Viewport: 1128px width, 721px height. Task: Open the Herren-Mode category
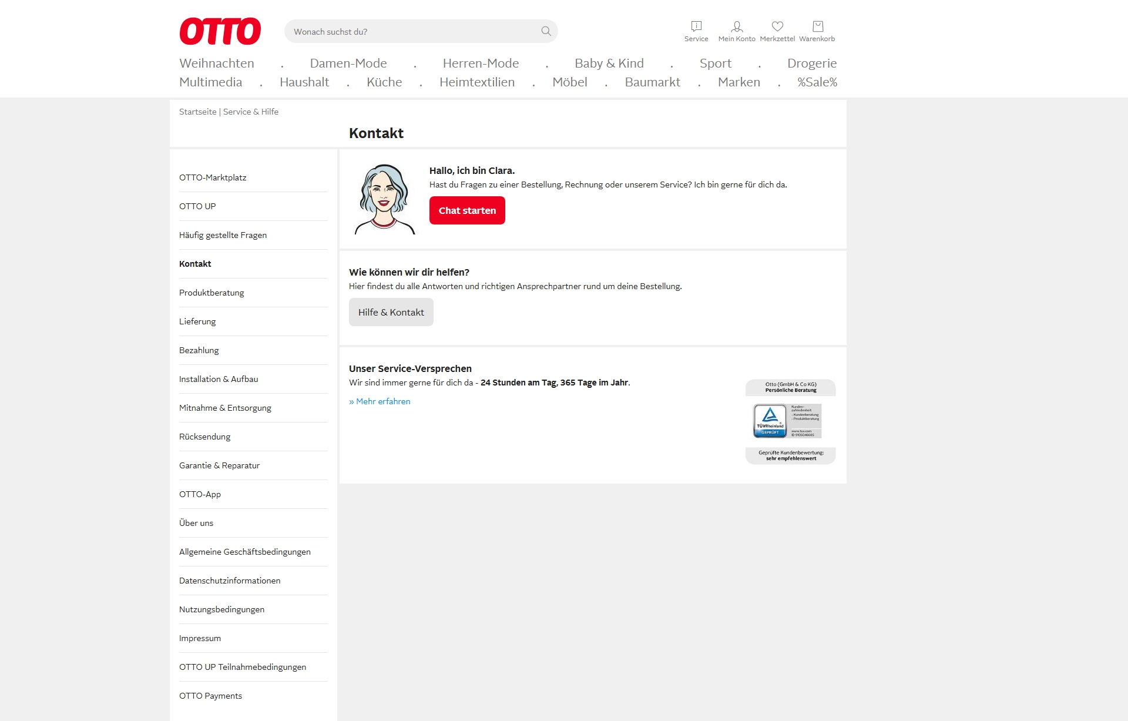pos(481,63)
